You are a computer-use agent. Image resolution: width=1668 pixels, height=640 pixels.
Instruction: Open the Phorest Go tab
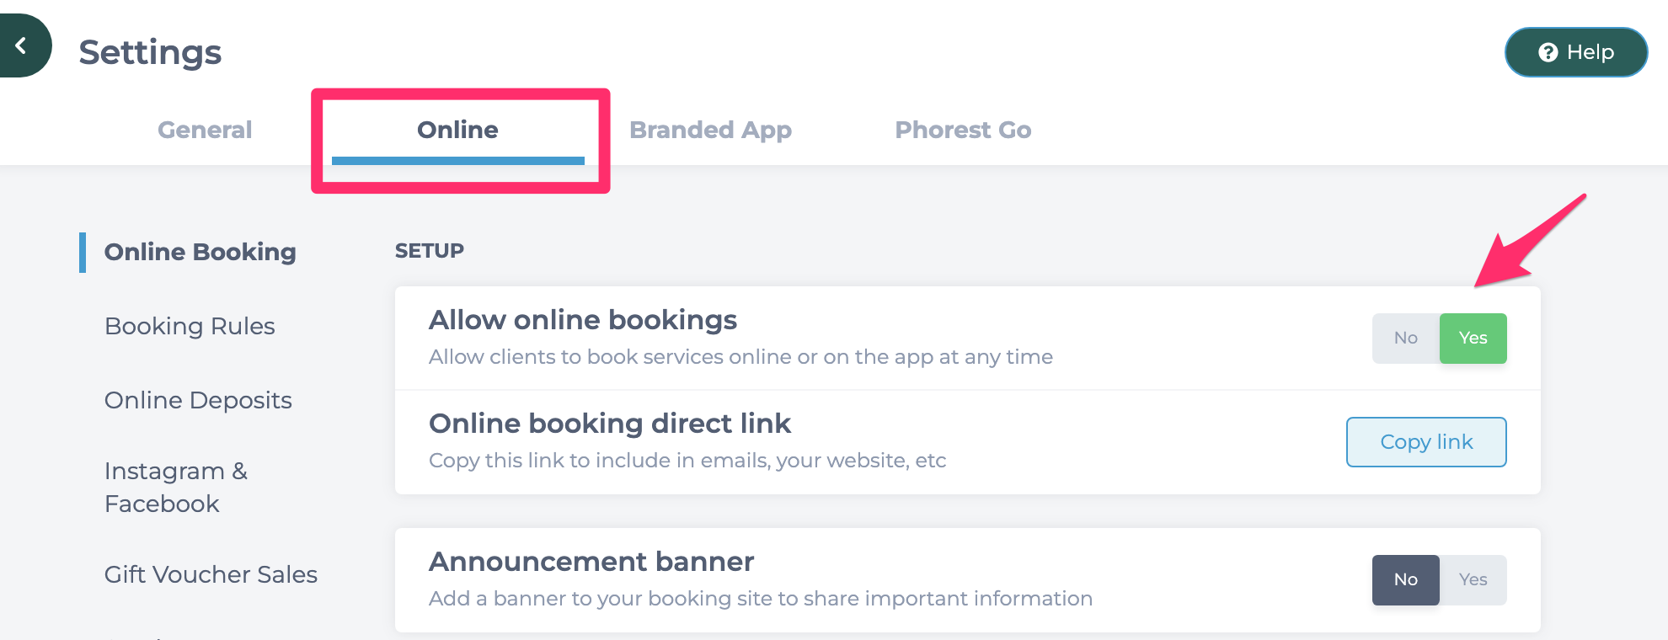pyautogui.click(x=963, y=130)
